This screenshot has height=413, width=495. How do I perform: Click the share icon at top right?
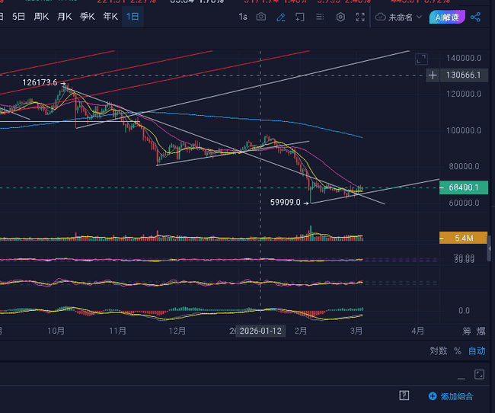pyautogui.click(x=476, y=17)
